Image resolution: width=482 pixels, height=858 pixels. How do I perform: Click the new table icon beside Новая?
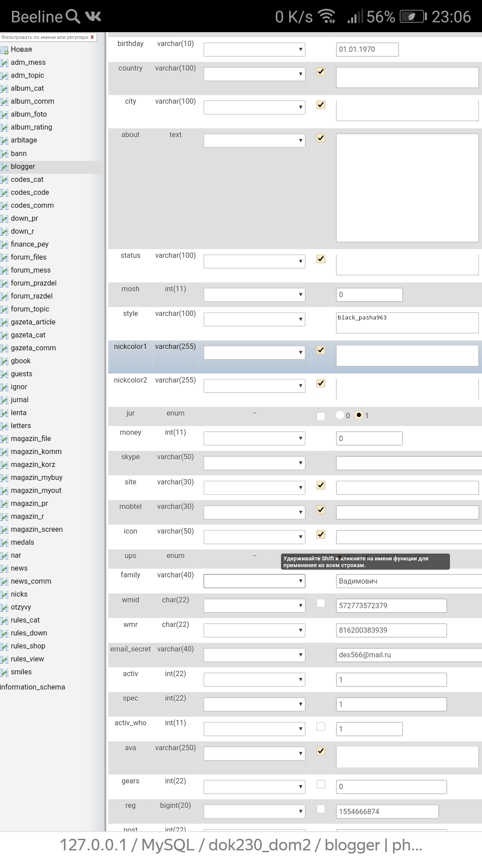(x=4, y=50)
